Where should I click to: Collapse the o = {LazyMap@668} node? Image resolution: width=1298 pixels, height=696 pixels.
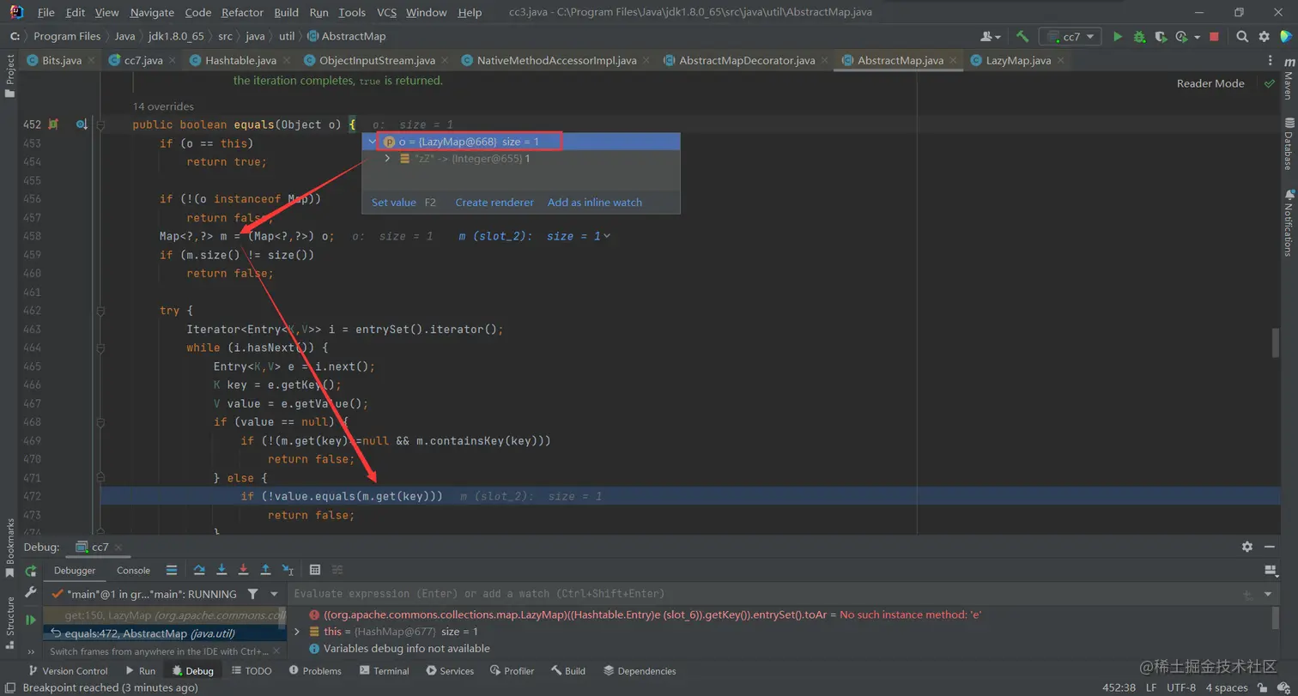(x=372, y=141)
